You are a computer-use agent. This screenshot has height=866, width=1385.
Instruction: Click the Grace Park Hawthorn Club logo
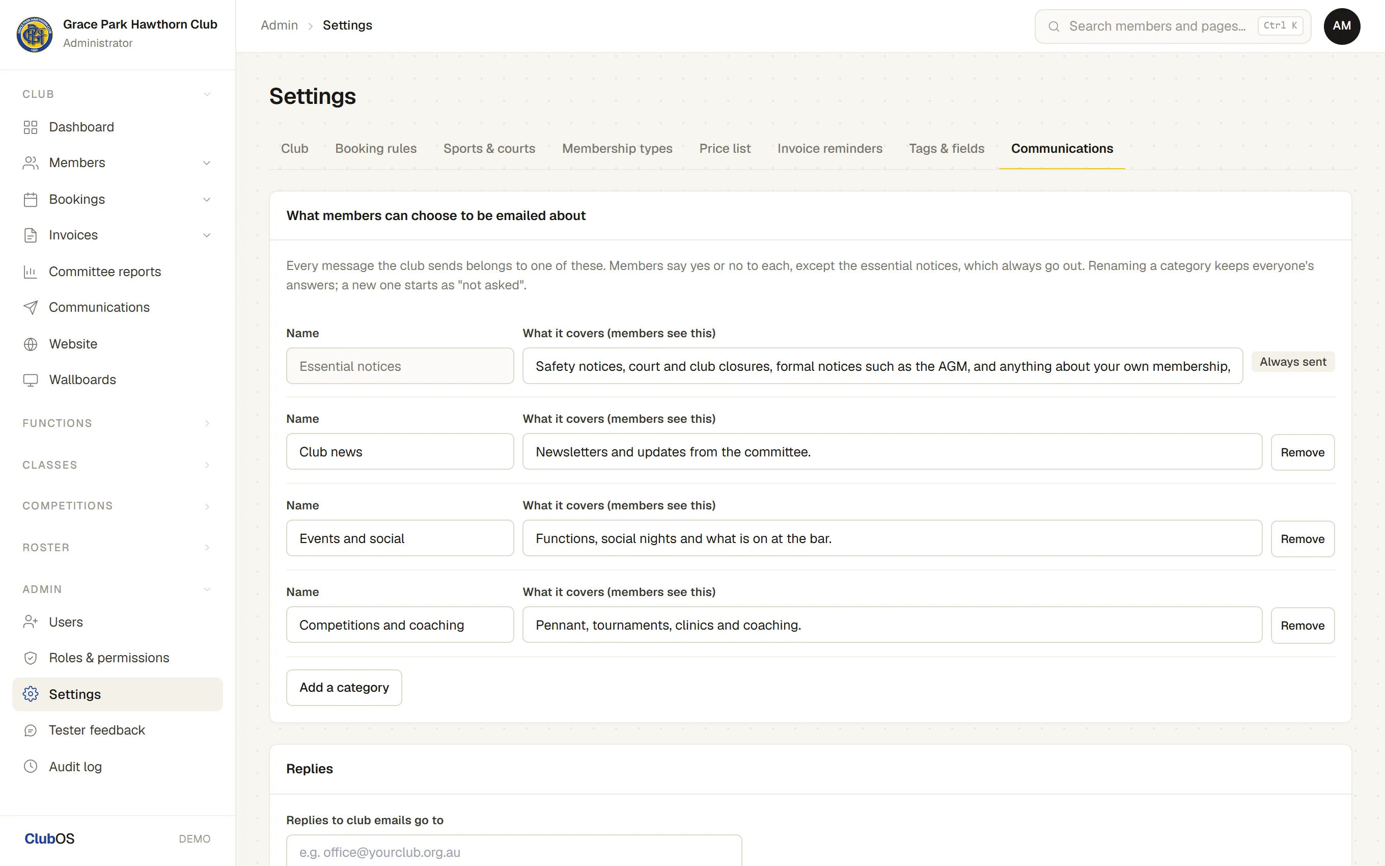click(34, 34)
